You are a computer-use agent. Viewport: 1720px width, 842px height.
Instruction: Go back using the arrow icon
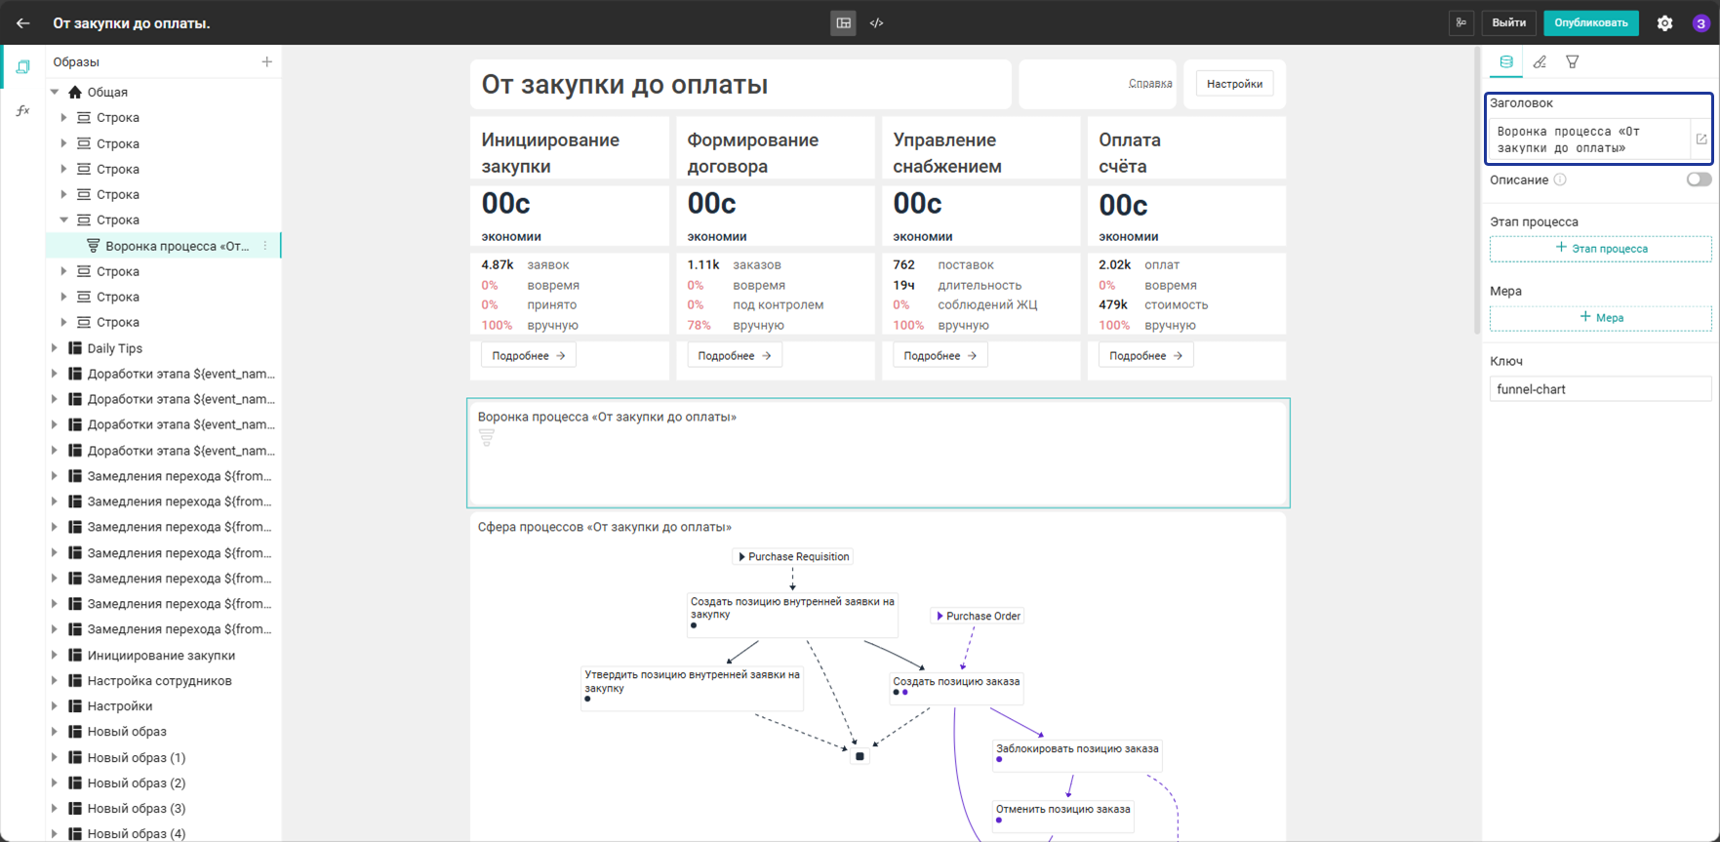click(x=23, y=23)
